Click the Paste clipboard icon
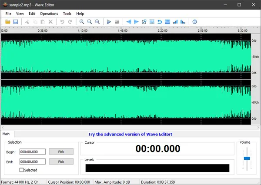This screenshot has width=261, height=185. [43, 22]
